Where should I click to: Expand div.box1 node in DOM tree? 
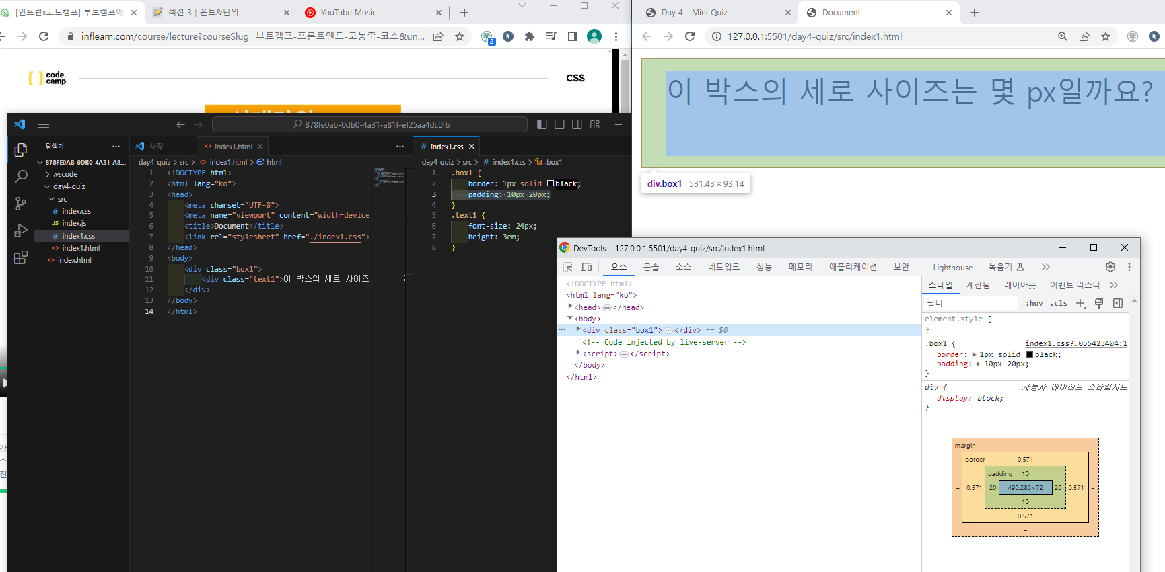[x=578, y=329]
